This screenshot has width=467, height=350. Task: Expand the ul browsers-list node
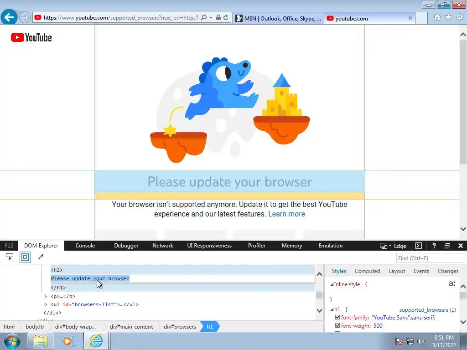pos(46,304)
